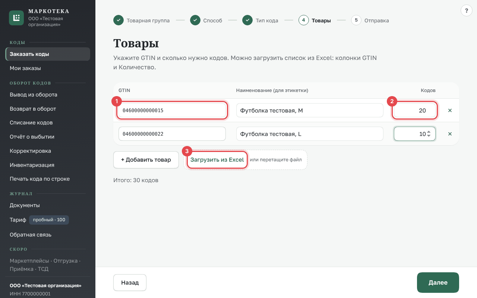The image size is (477, 298).
Task: Open Заказать коды in sidebar
Action: (x=48, y=54)
